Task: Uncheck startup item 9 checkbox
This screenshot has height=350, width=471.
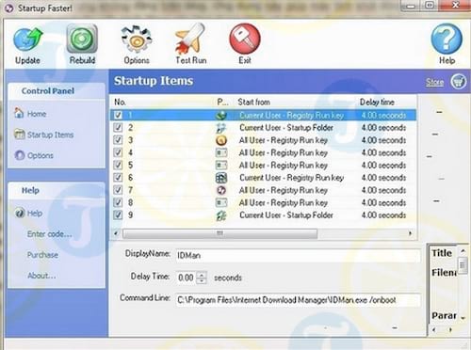Action: [118, 215]
